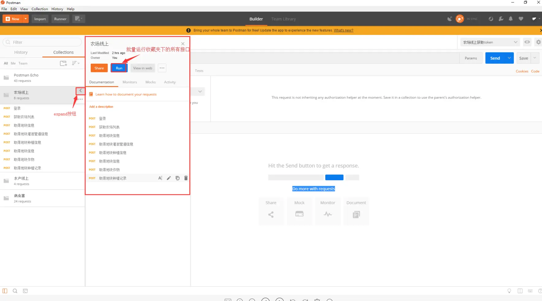Click Learn how to document your requests link
This screenshot has width=542, height=301.
pos(126,94)
